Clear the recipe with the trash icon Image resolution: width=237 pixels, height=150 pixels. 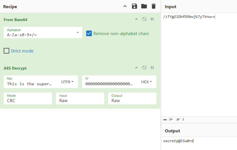click(154, 6)
